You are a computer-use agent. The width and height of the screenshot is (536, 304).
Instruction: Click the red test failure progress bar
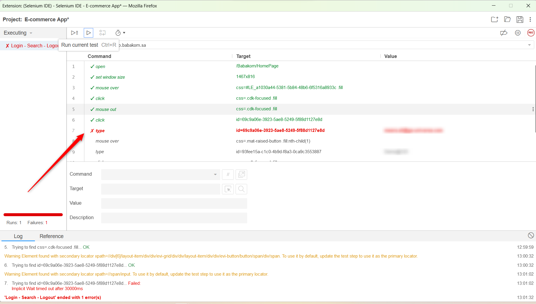33,215
